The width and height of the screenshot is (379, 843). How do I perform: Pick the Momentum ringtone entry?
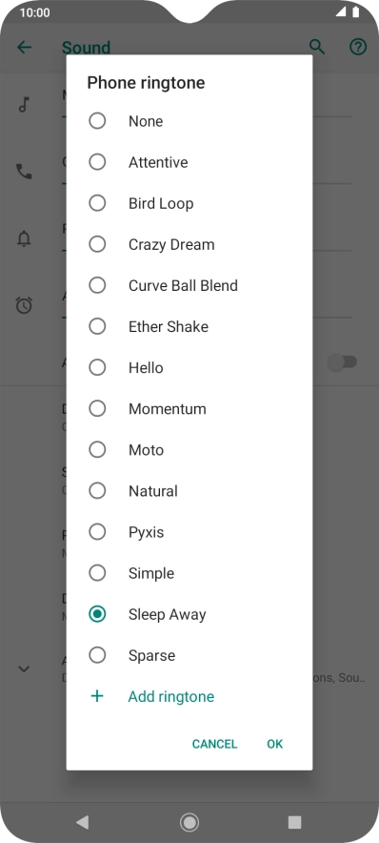(x=189, y=408)
